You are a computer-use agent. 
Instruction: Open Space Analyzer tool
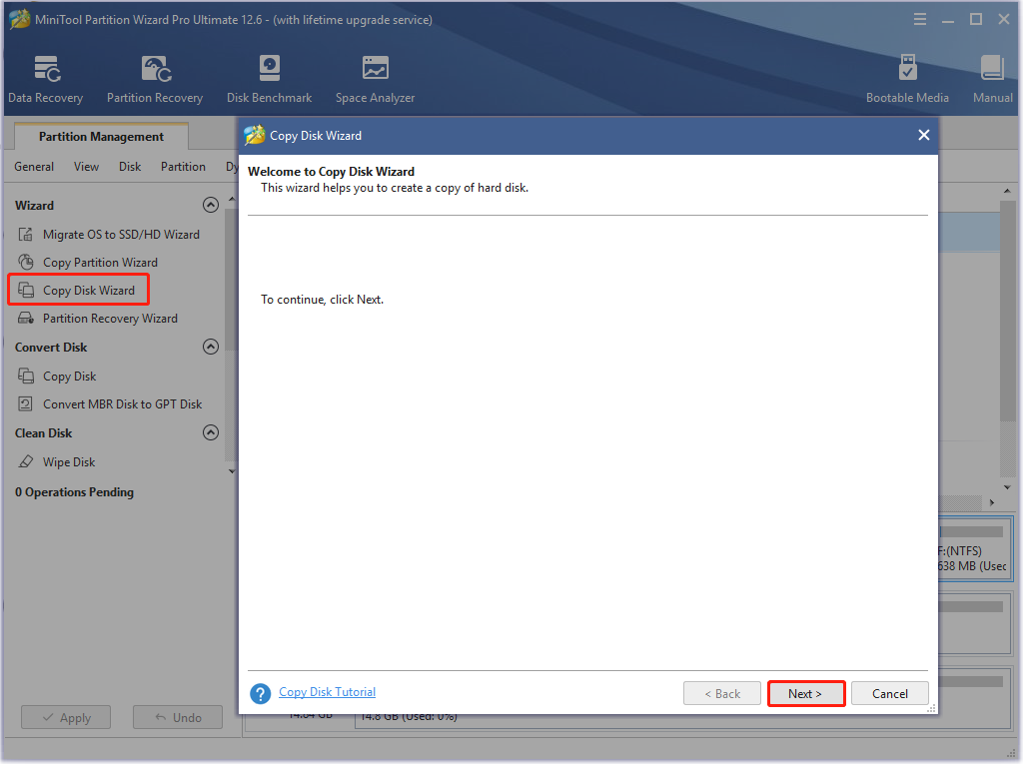point(375,80)
